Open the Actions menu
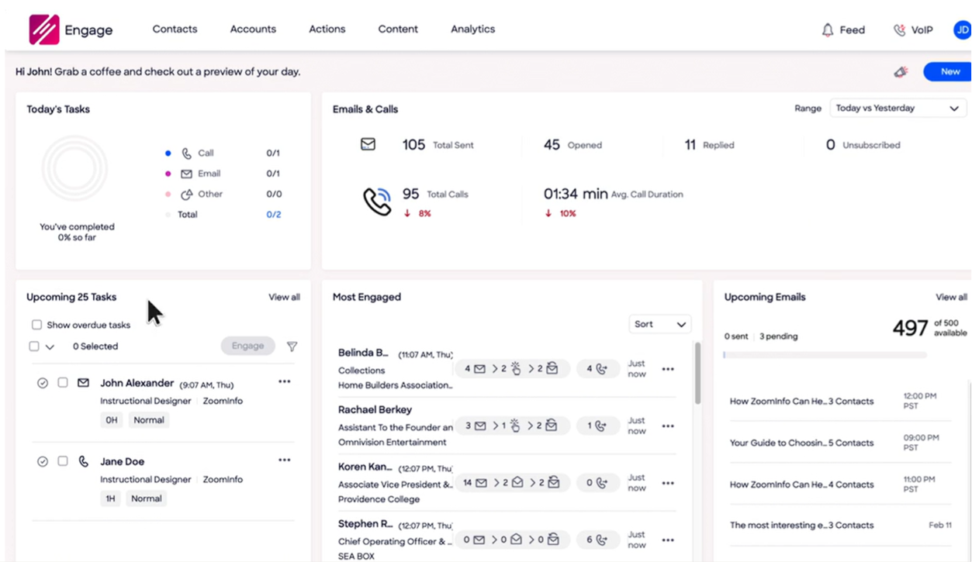The width and height of the screenshot is (972, 562). [327, 29]
